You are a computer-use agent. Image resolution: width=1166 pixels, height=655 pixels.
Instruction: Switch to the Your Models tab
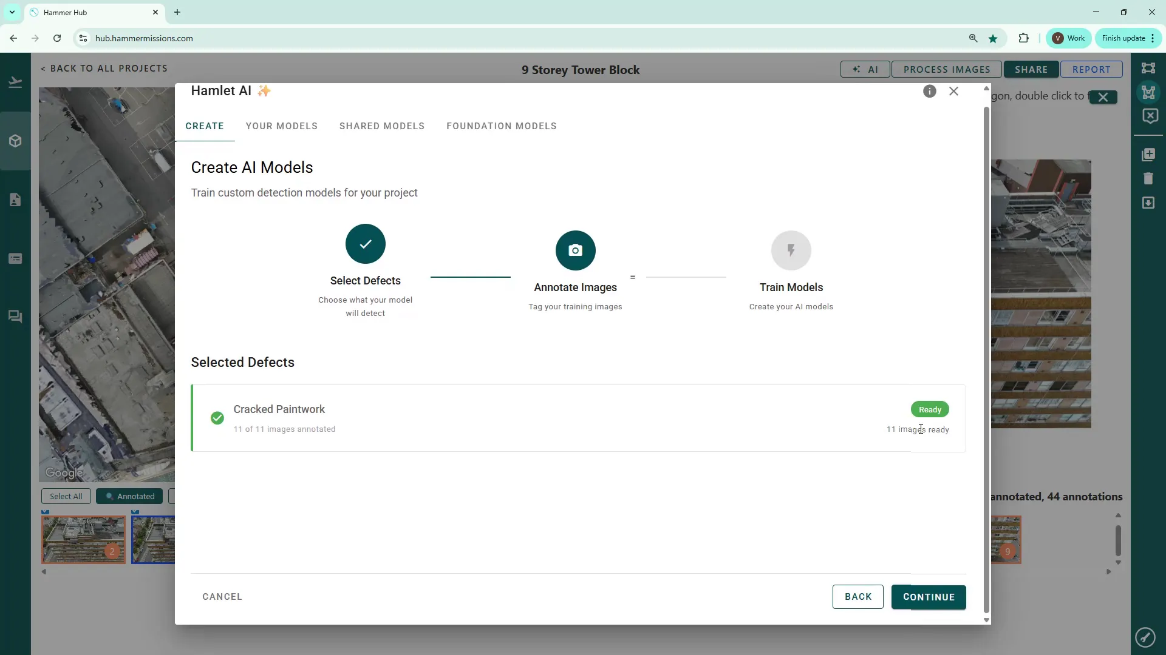[281, 126]
